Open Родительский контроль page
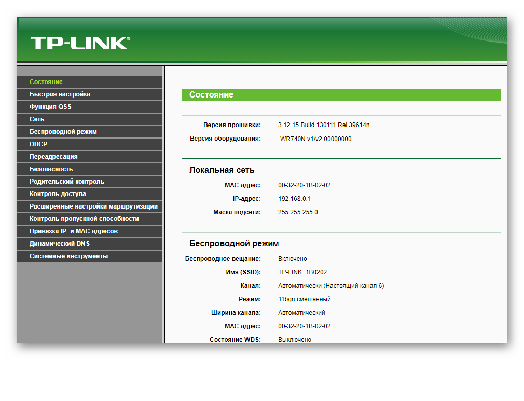This screenshot has height=401, width=524. point(66,182)
